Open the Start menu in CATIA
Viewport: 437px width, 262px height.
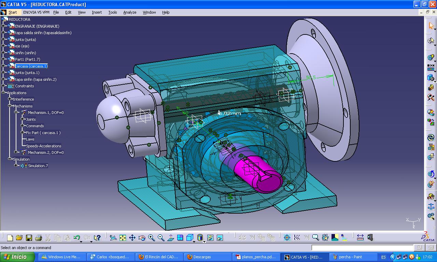tap(13, 12)
